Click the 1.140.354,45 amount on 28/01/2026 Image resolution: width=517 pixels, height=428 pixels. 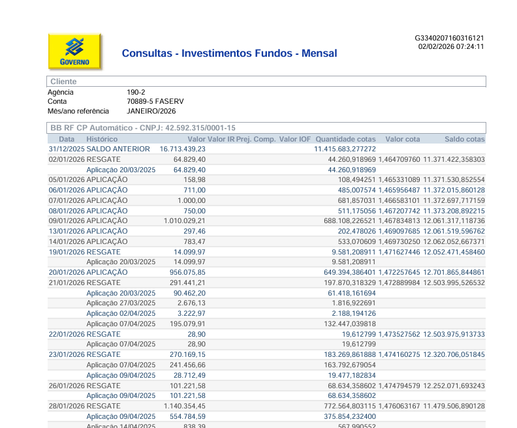click(x=185, y=406)
